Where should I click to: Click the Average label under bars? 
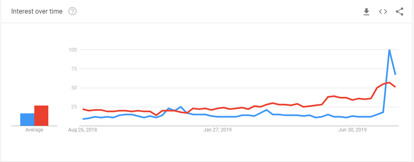pyautogui.click(x=34, y=130)
